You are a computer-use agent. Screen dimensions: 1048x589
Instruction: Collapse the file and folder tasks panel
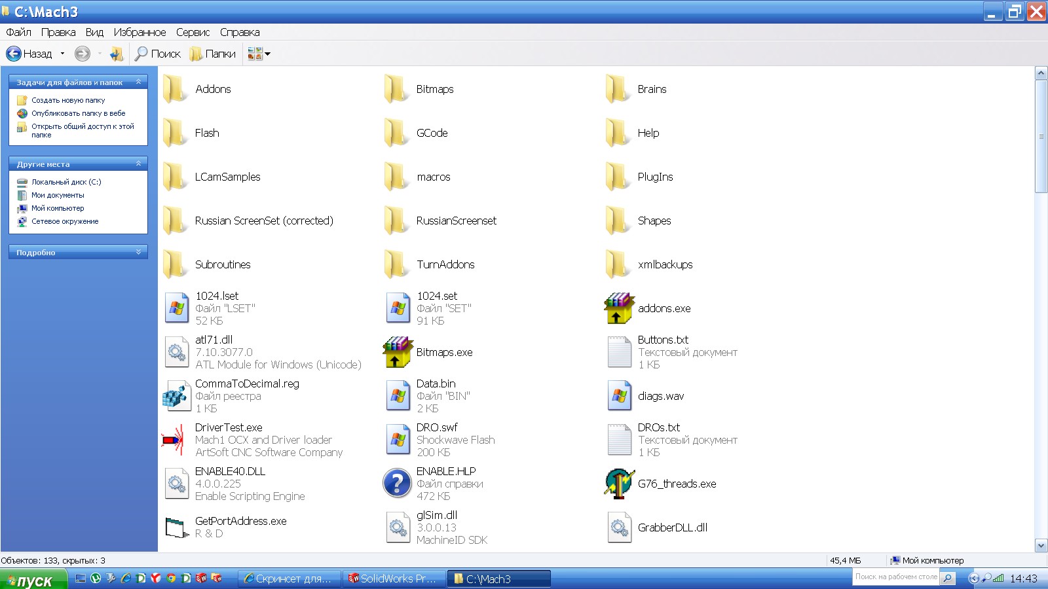(138, 82)
